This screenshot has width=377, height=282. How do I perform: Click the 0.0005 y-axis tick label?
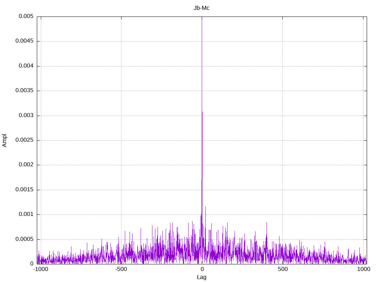tap(24, 239)
